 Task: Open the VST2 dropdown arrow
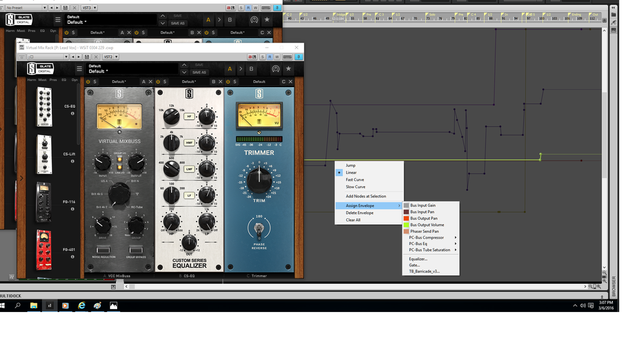116,57
